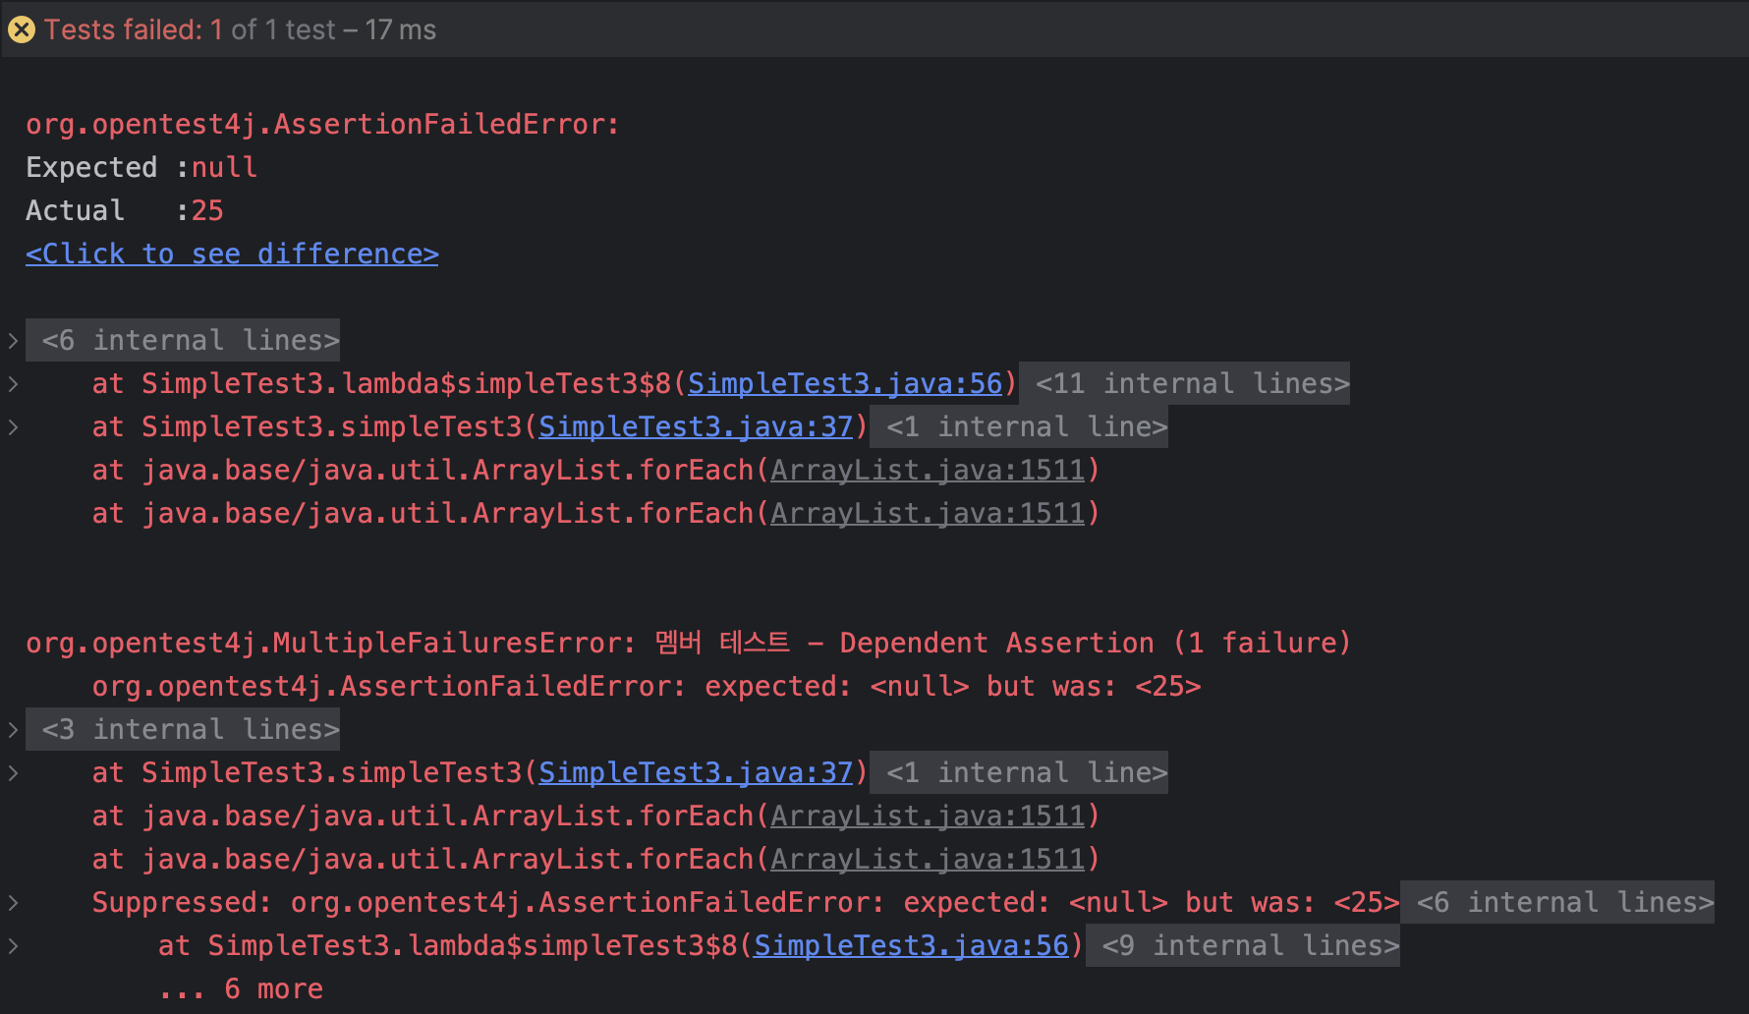
Task: Open SimpleTest3.java line 56 source link
Action: pos(845,383)
